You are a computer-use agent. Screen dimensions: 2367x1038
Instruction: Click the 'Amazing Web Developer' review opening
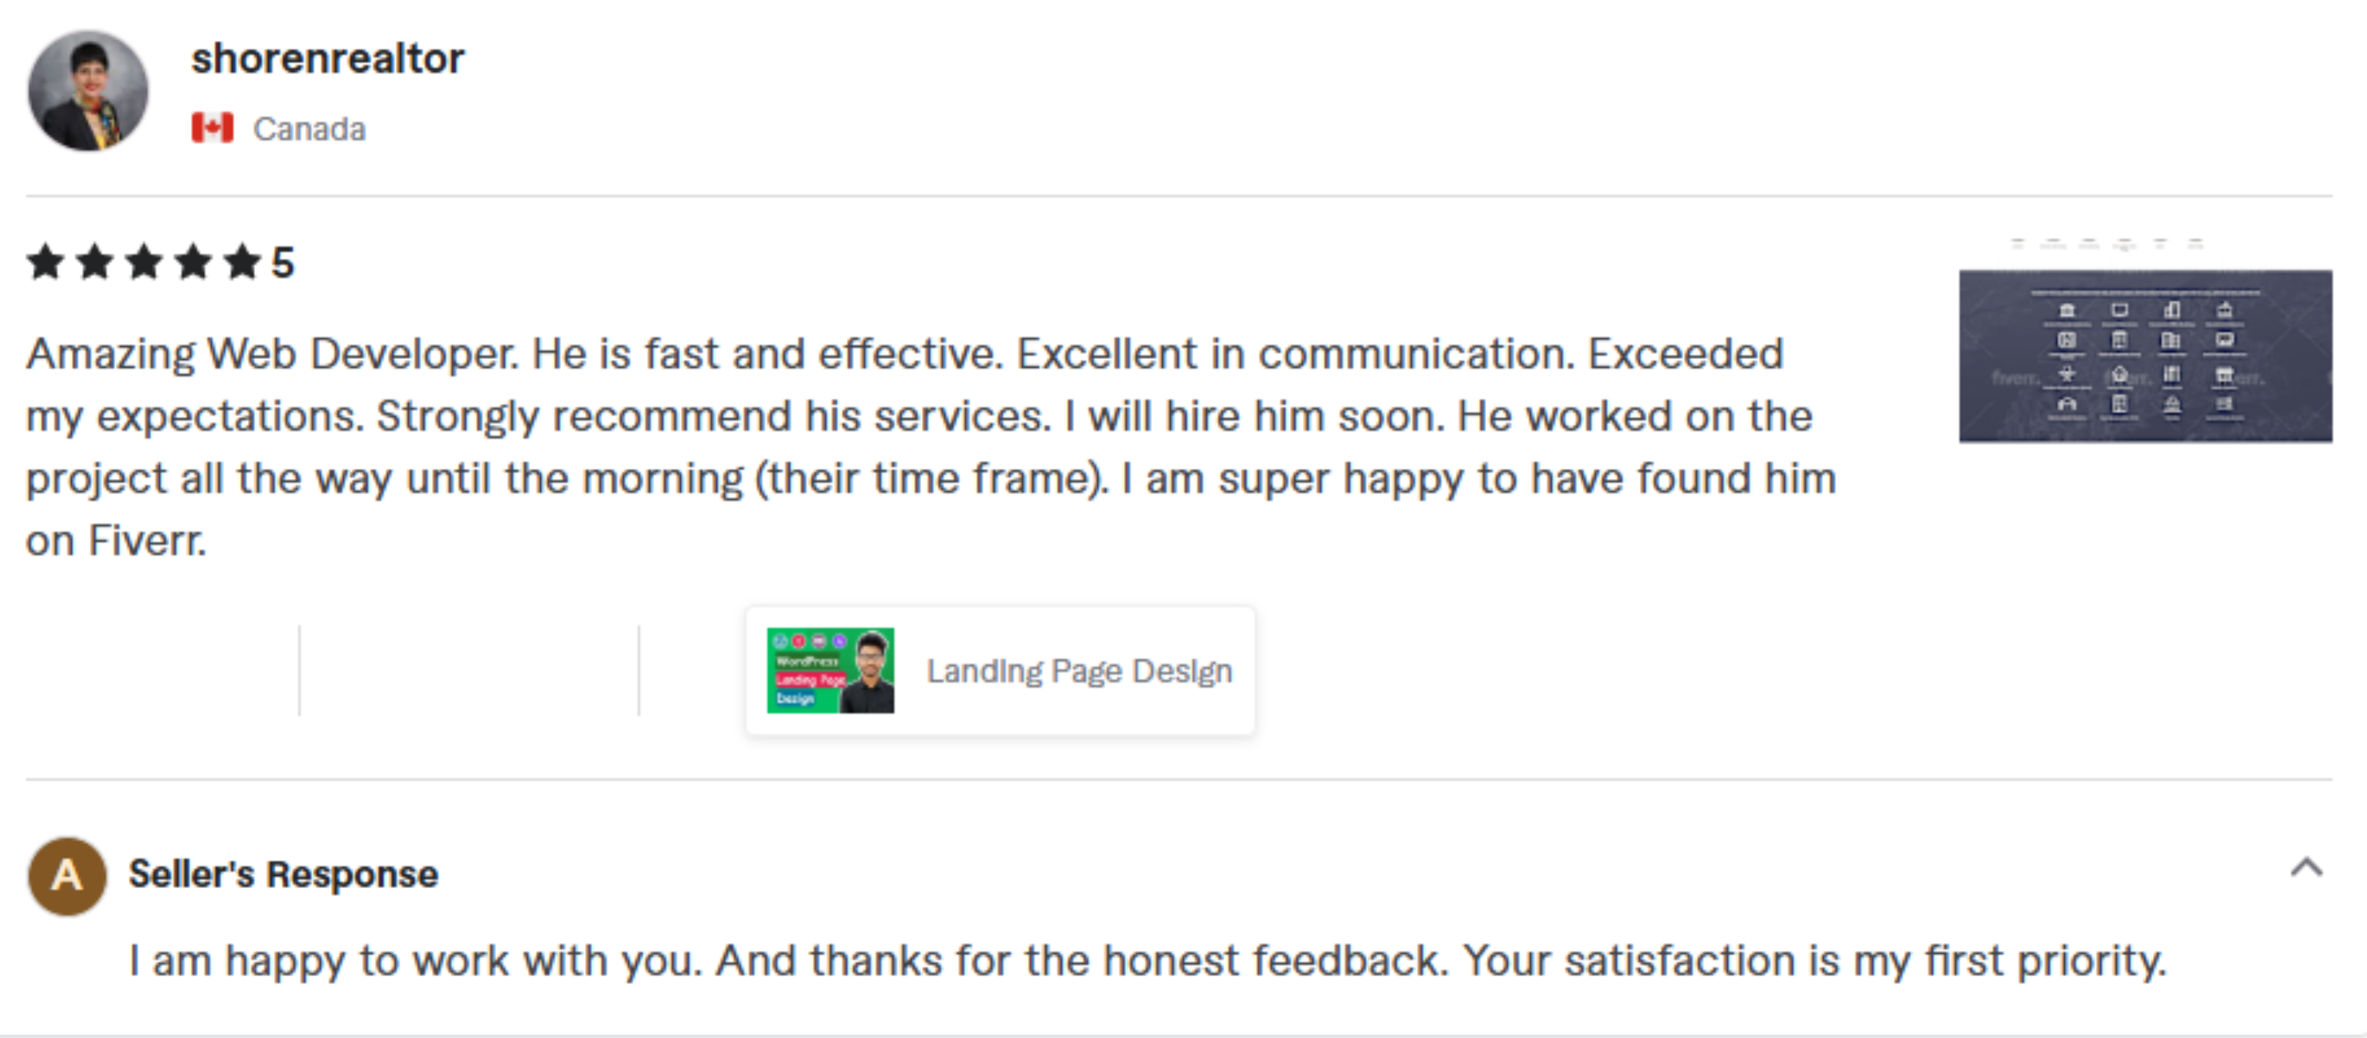click(x=271, y=354)
